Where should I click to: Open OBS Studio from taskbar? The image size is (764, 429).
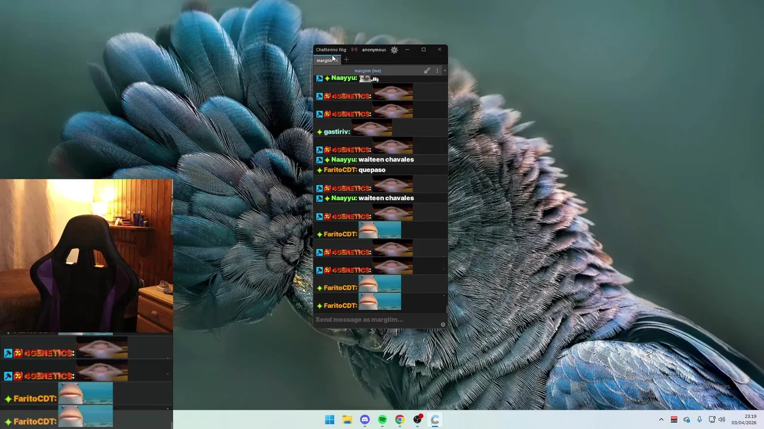pos(418,420)
